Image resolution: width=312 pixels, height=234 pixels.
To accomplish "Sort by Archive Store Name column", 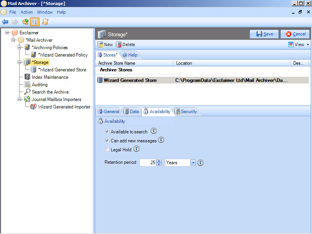I will coord(134,63).
